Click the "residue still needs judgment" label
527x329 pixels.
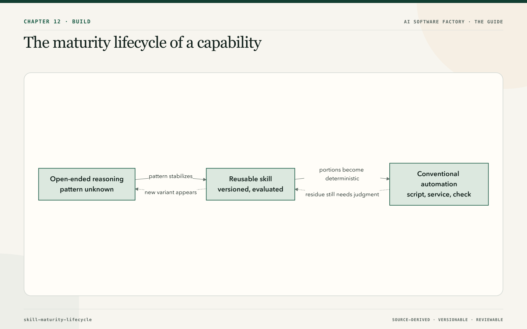(x=342, y=194)
